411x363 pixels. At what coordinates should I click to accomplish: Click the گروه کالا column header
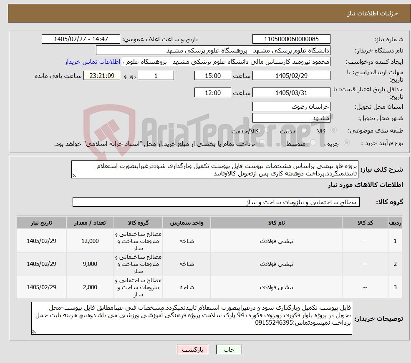click(x=138, y=223)
